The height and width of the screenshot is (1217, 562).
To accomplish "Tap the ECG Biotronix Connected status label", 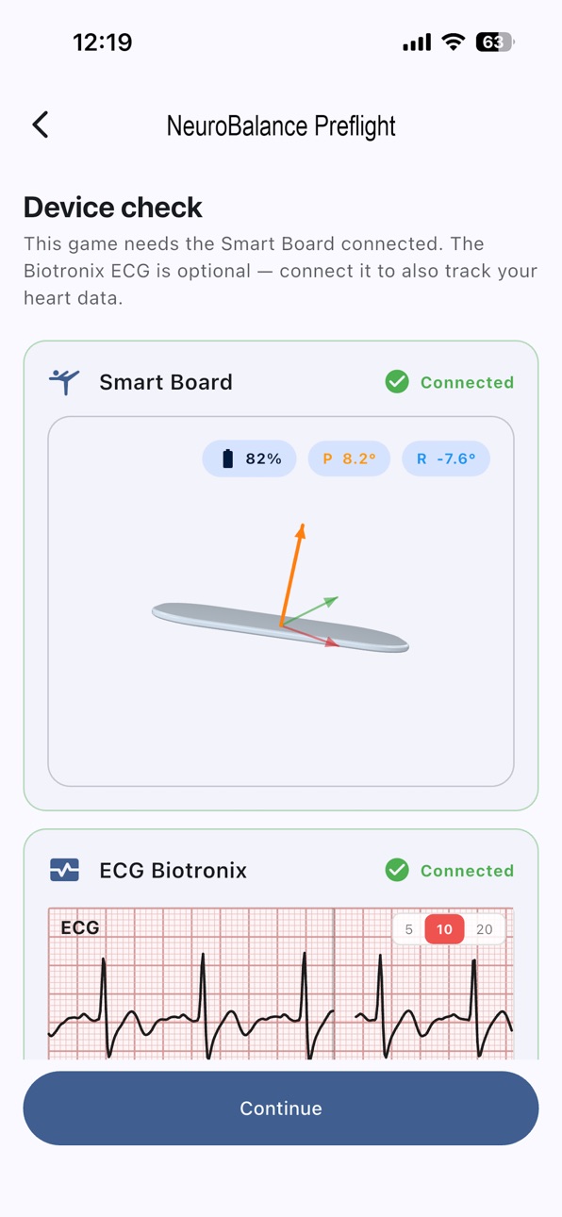I will coord(467,870).
